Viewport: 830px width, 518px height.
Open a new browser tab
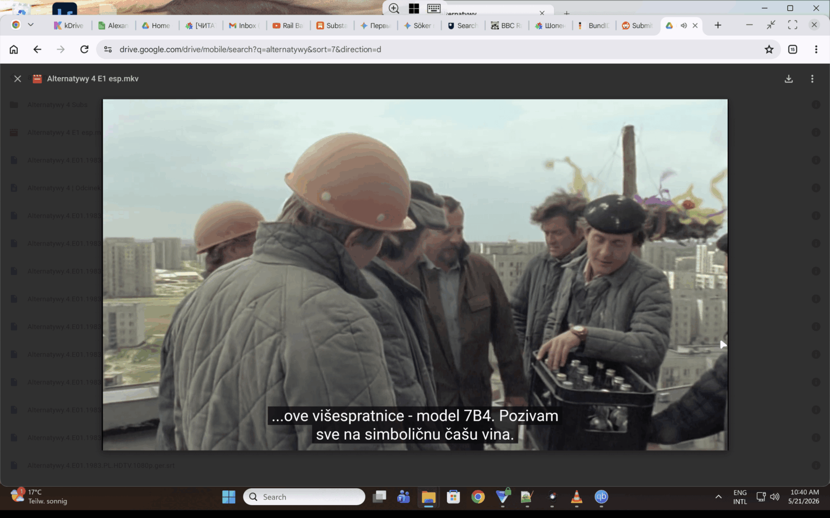[x=718, y=25]
